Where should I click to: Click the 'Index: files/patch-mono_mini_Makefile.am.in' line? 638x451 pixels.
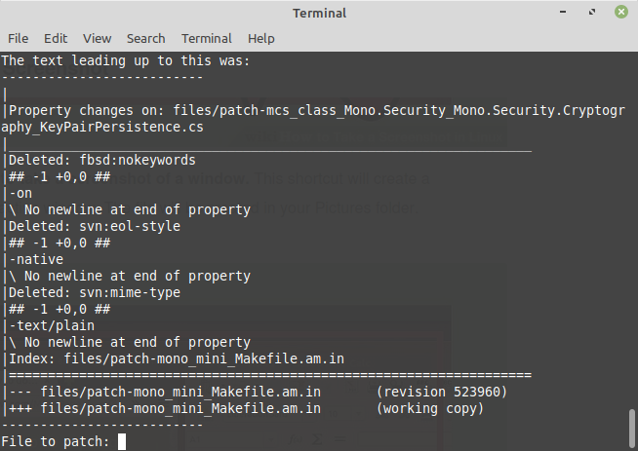[x=177, y=358]
